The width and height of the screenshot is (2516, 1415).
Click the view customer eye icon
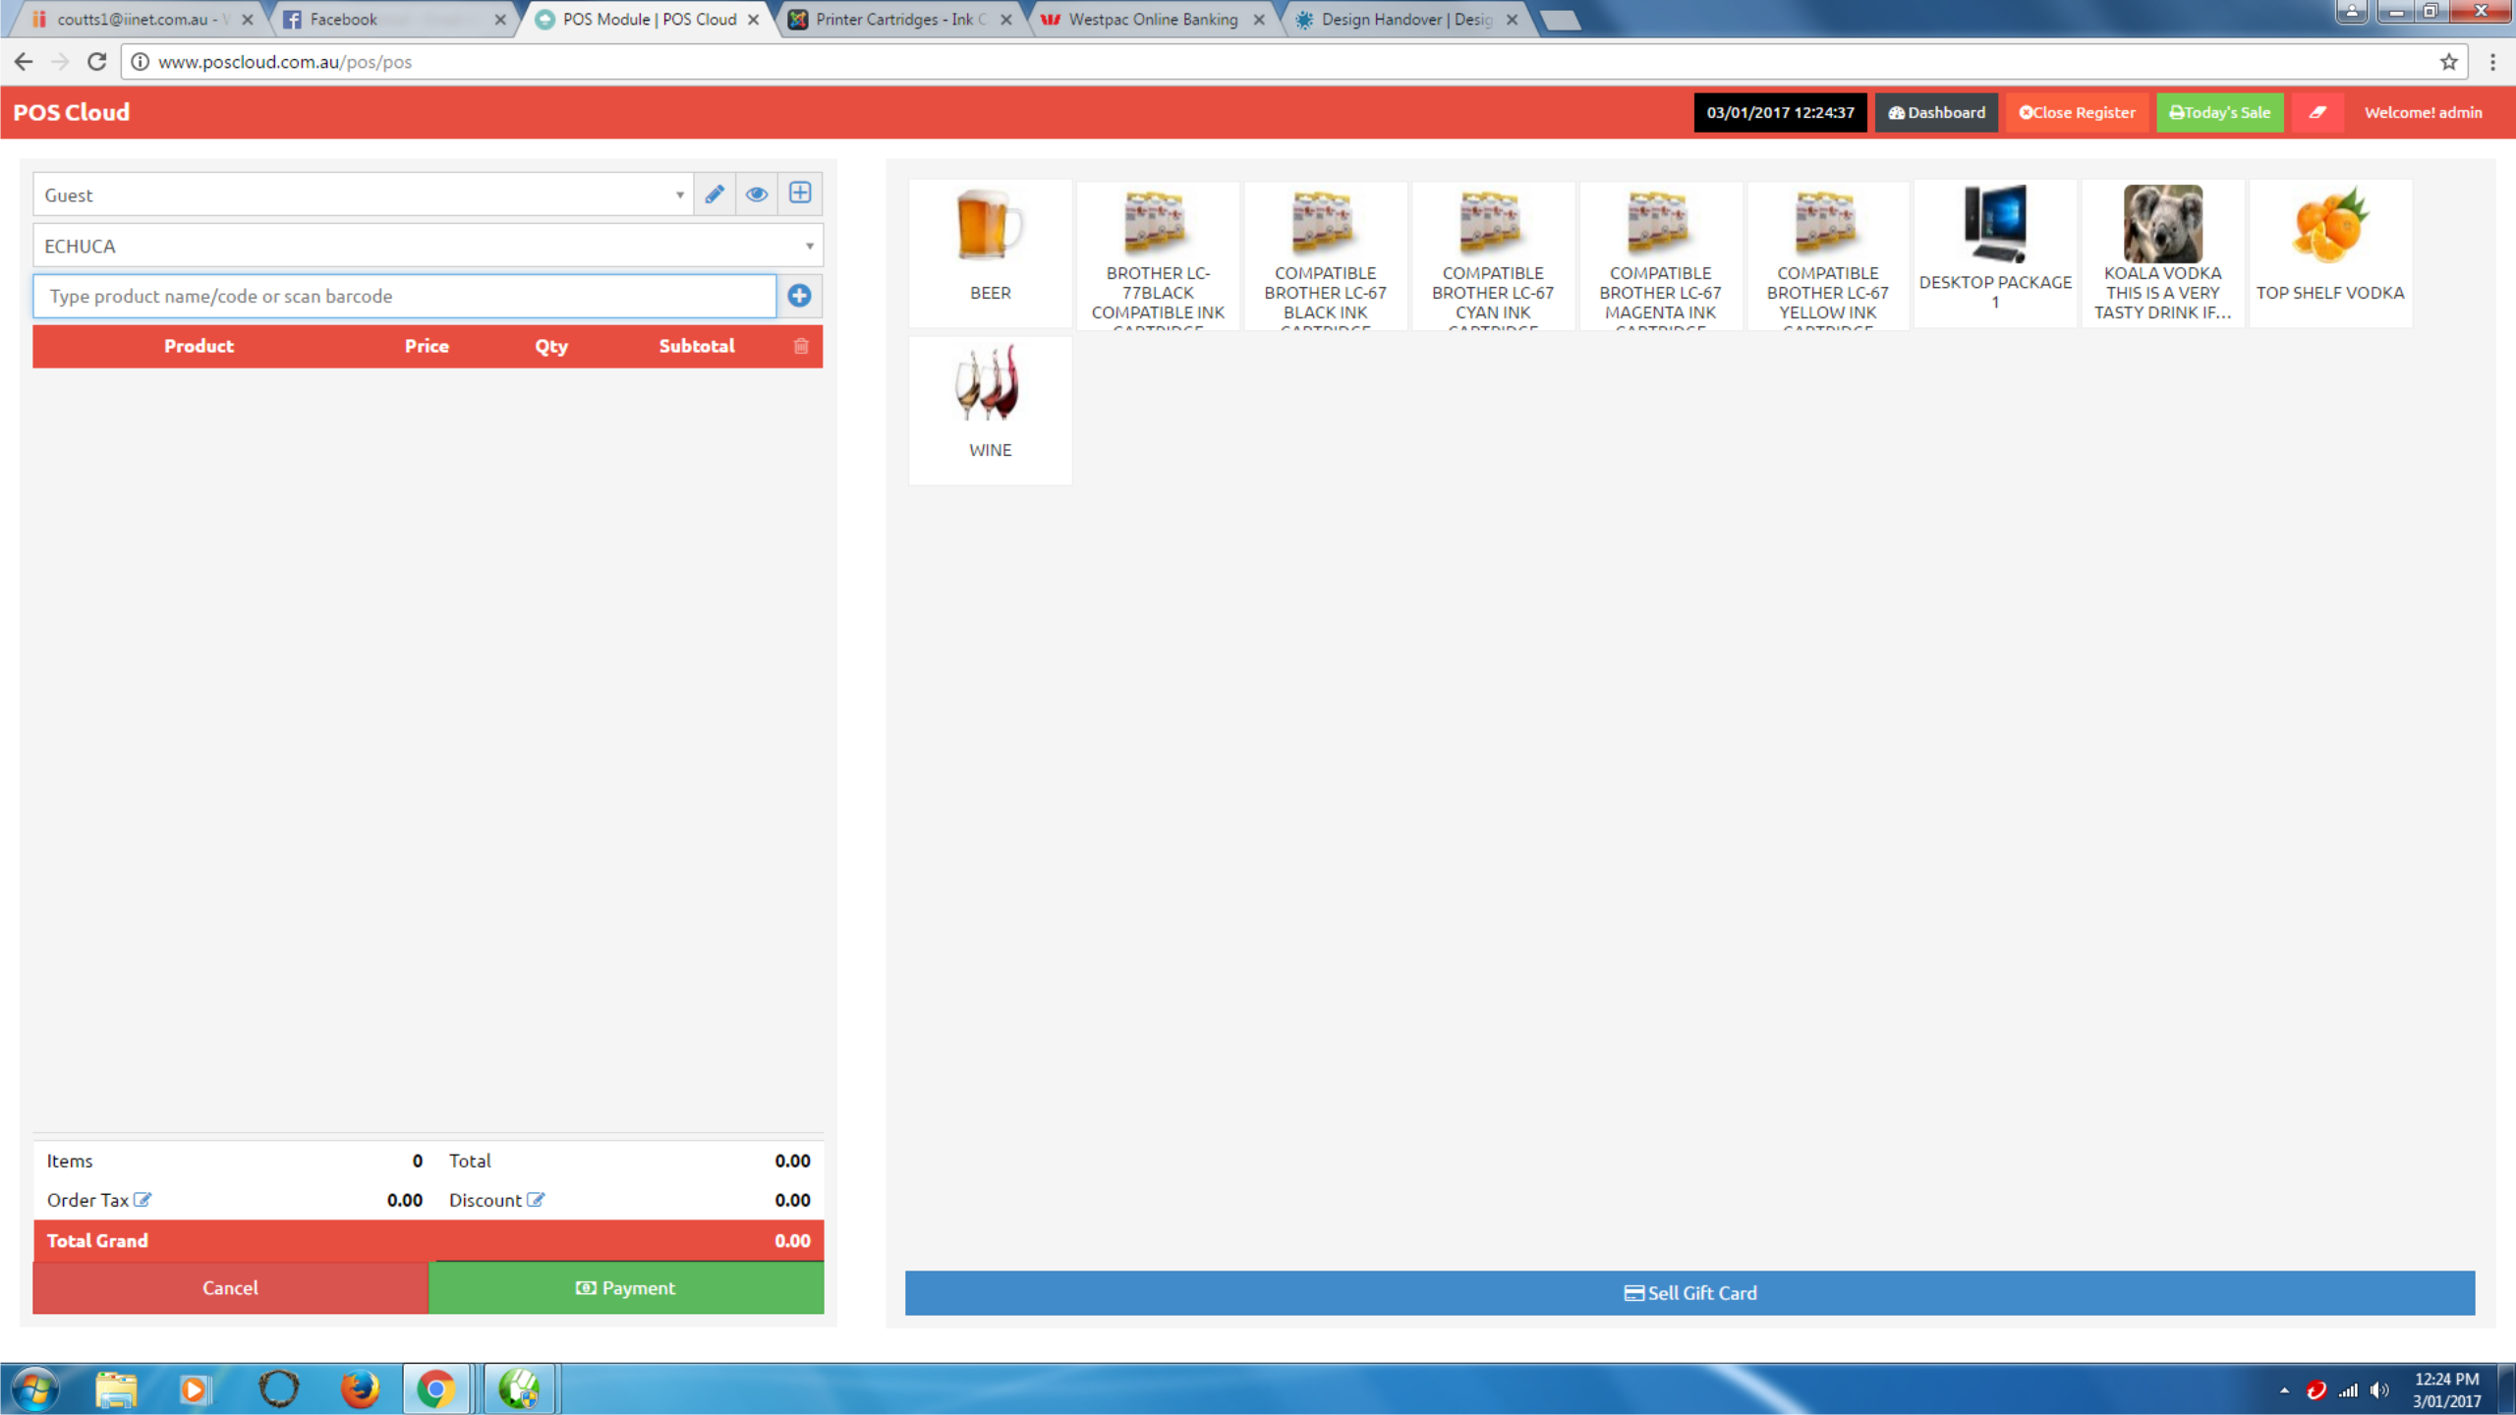(756, 194)
